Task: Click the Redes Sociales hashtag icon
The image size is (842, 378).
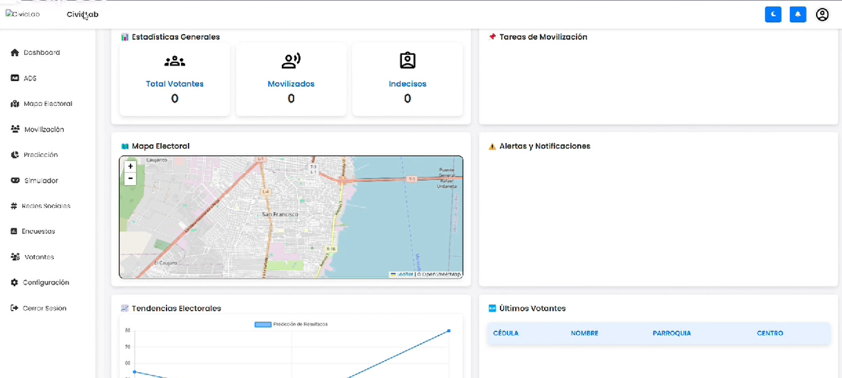Action: pyautogui.click(x=14, y=206)
